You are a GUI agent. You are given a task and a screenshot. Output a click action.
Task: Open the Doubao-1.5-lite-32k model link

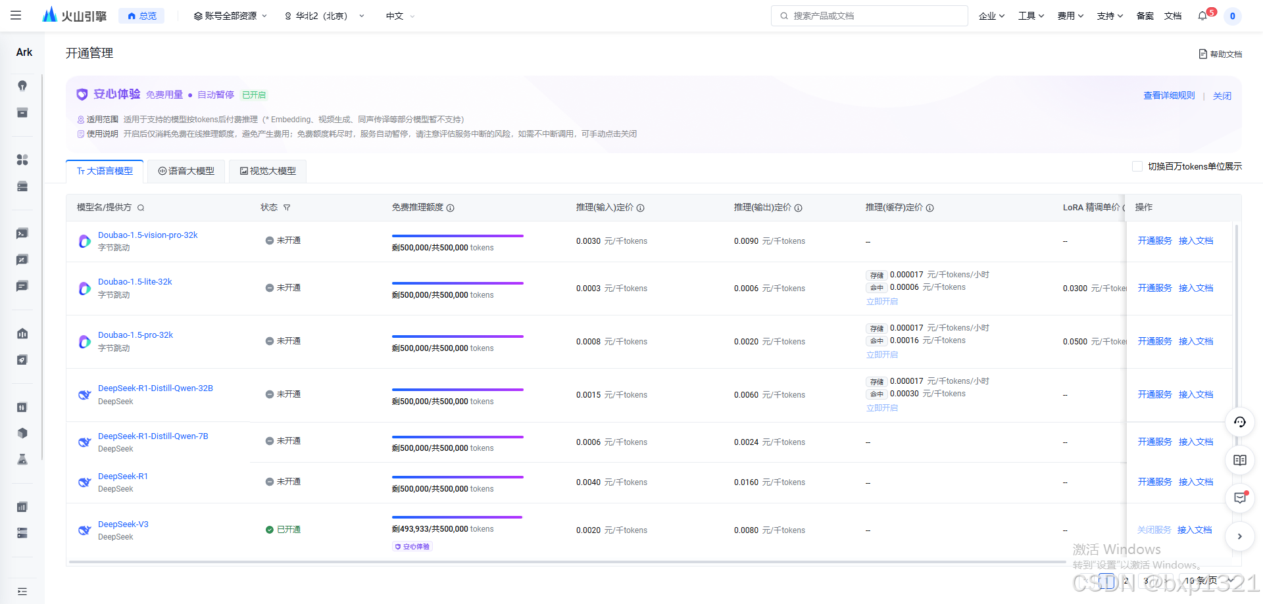135,281
